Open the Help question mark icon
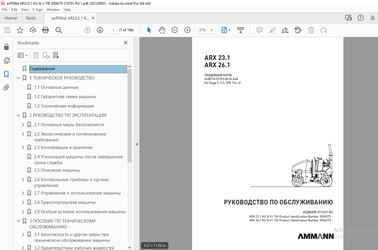This screenshot has width=378, height=250. click(x=360, y=18)
